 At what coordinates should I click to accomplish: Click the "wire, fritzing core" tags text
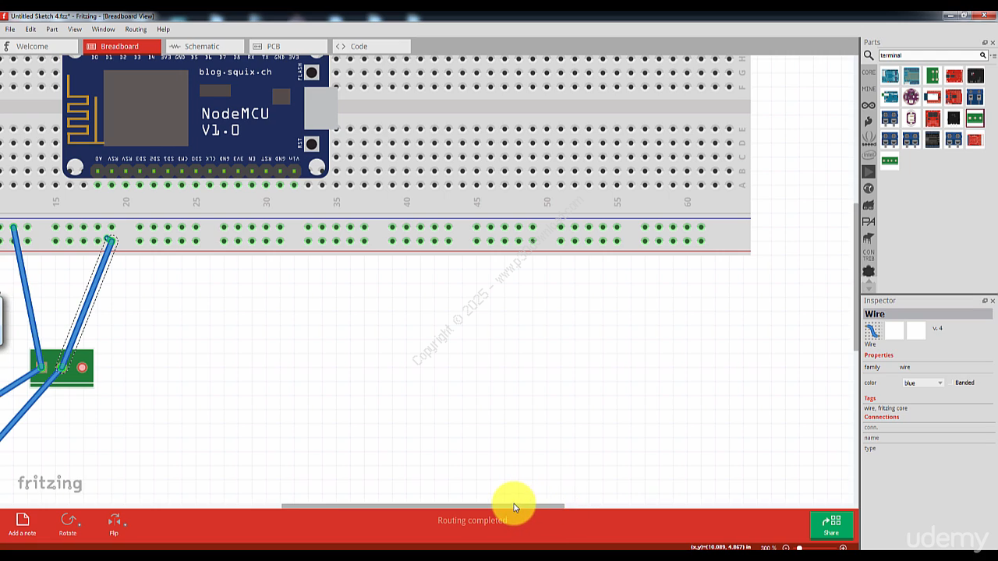[x=886, y=408]
